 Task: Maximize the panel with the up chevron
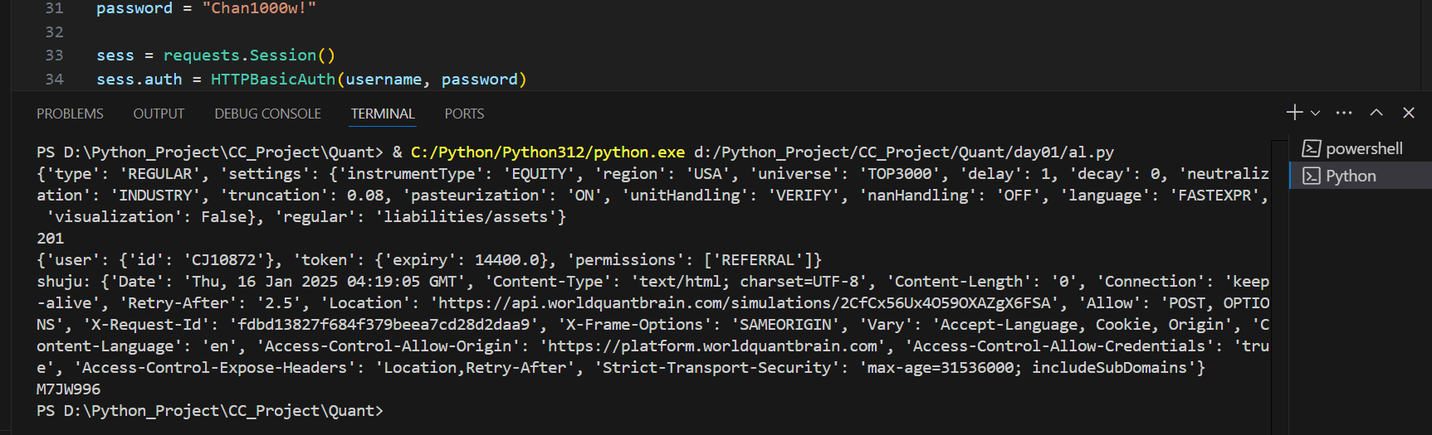coord(1376,113)
